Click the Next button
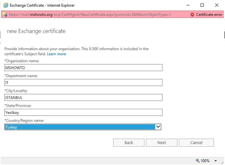Screen dimensions: 225x165 (x=162, y=143)
